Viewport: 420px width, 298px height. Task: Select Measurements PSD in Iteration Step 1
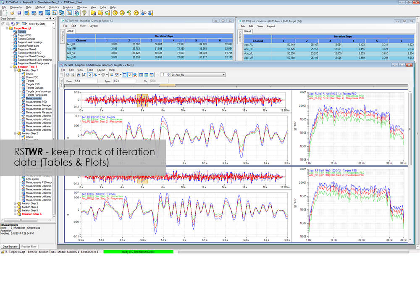(36, 102)
